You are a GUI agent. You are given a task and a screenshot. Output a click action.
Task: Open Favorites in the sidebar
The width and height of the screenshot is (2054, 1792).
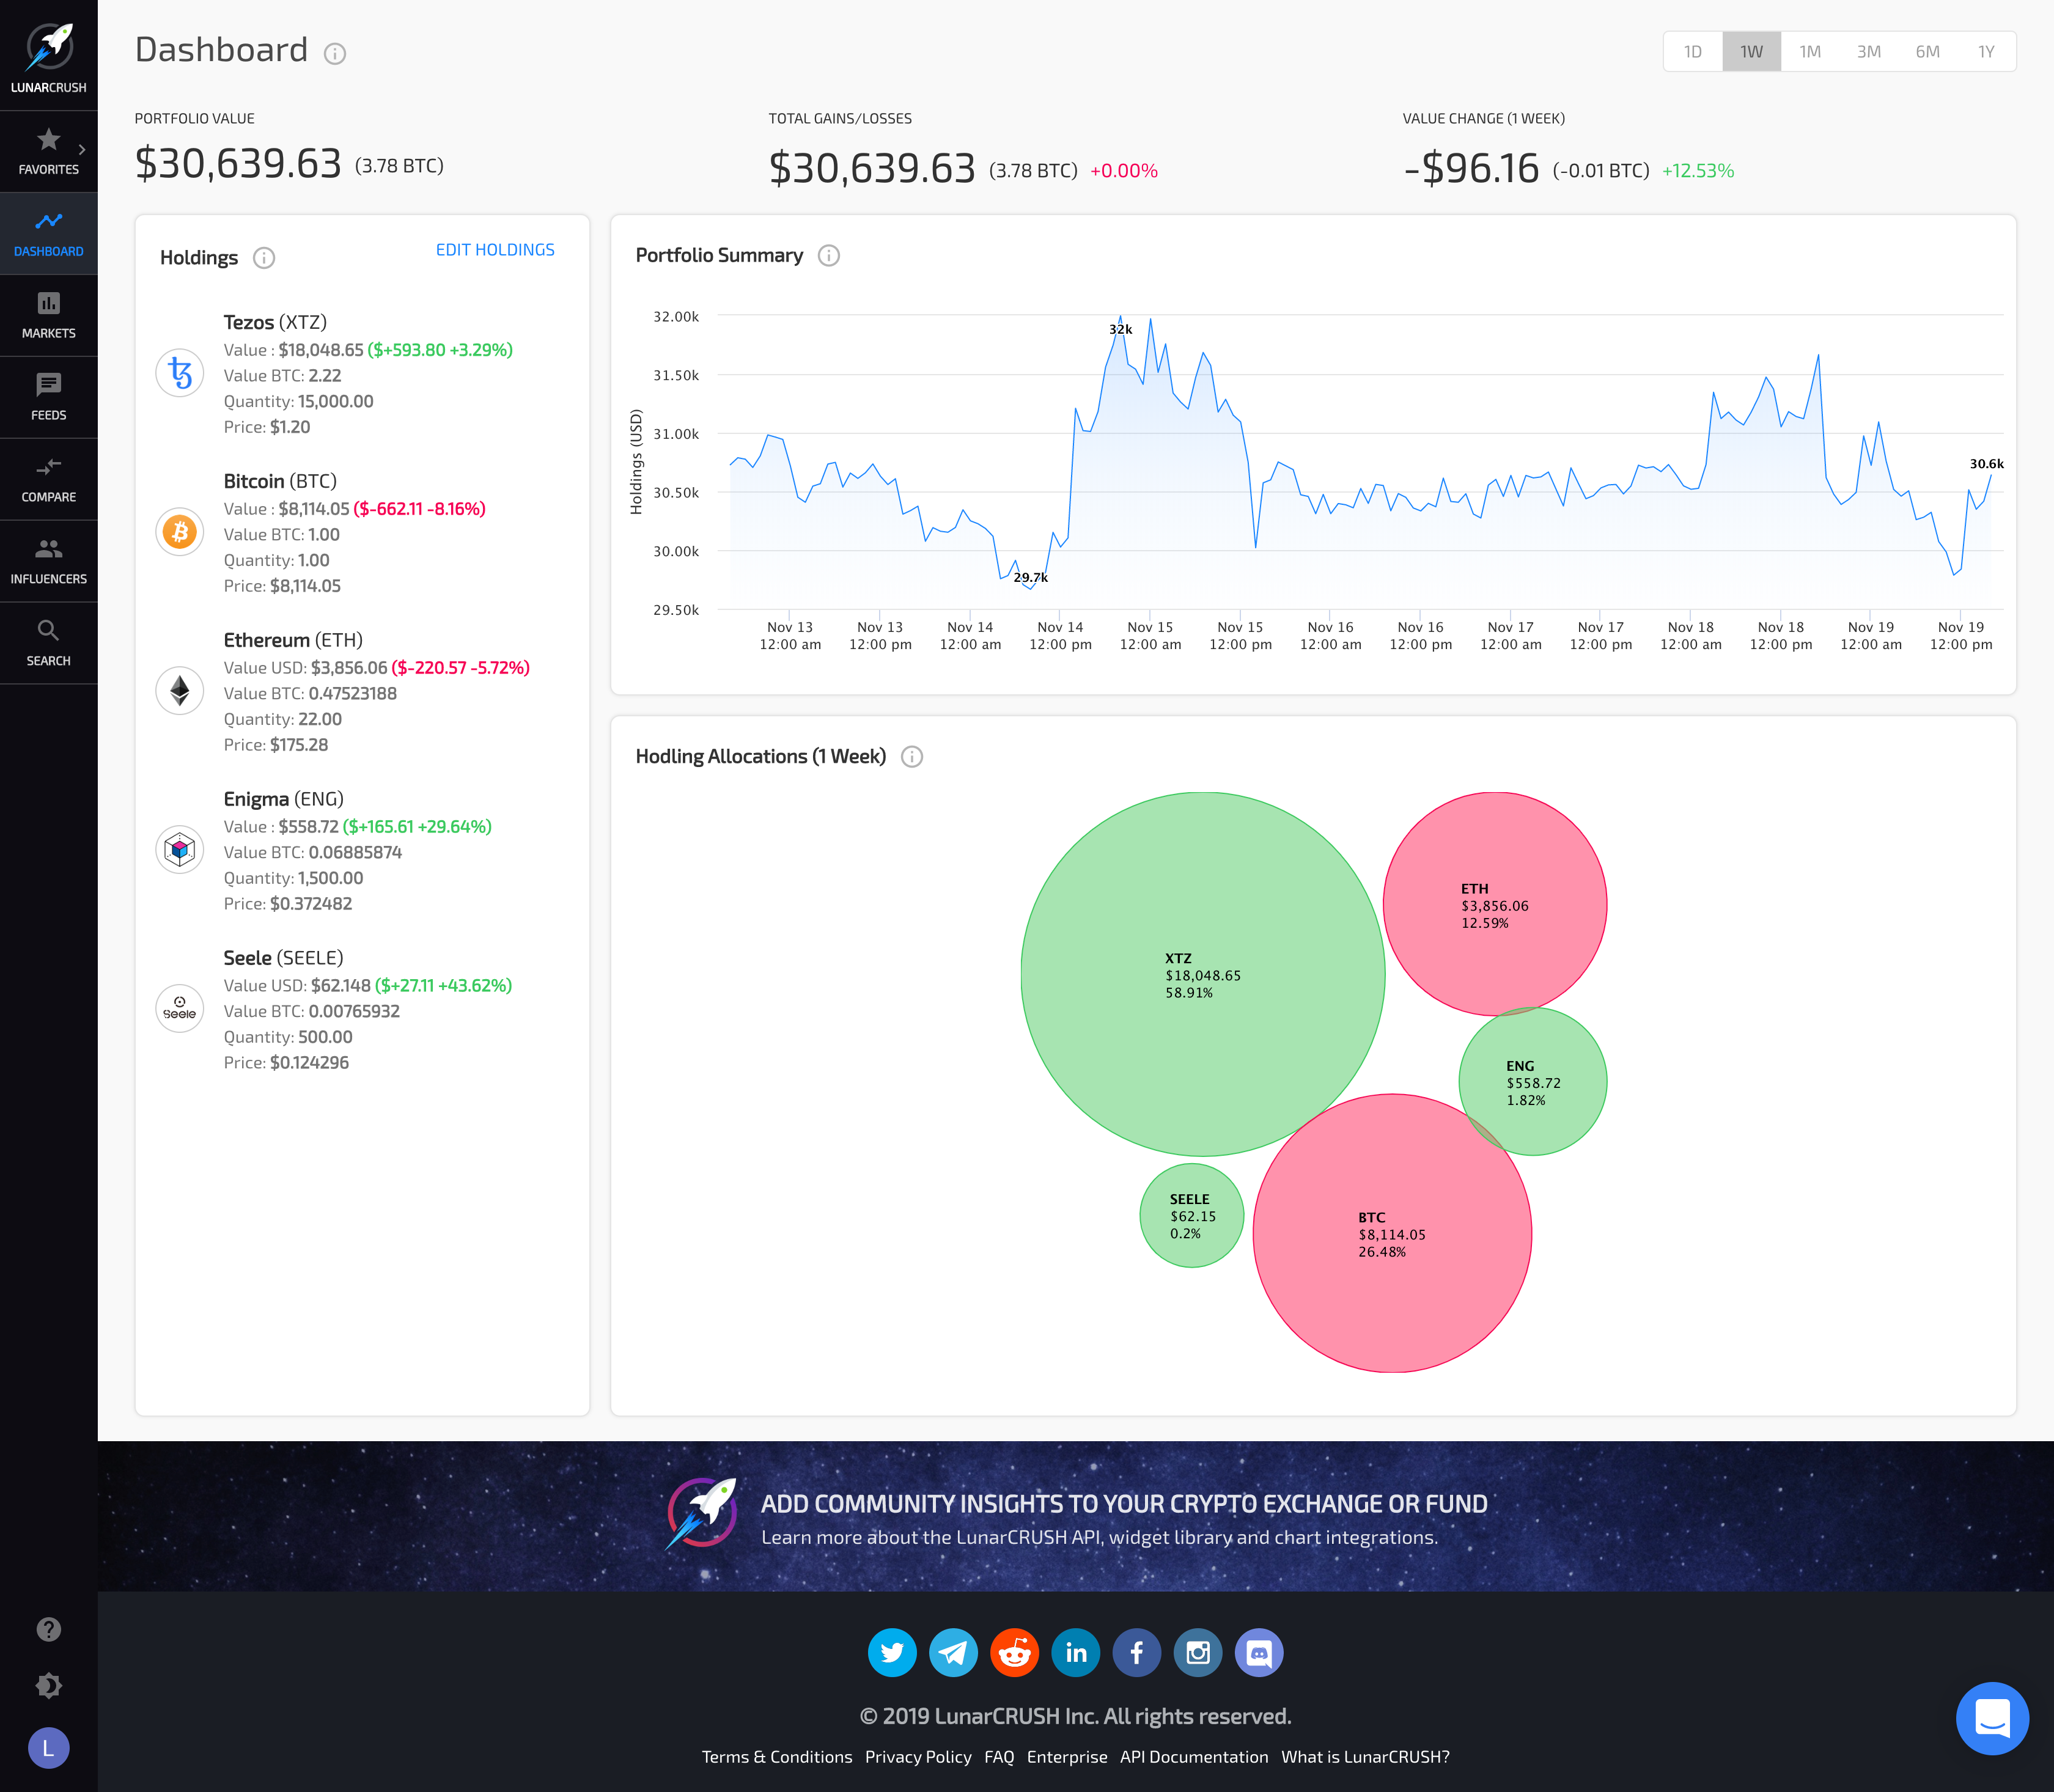48,151
